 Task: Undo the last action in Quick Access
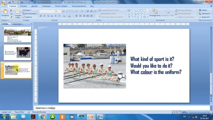[x=13, y=2]
